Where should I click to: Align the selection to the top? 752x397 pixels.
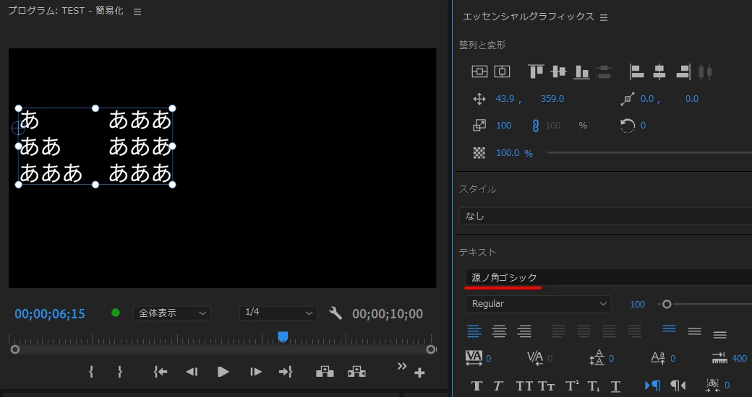pos(536,72)
